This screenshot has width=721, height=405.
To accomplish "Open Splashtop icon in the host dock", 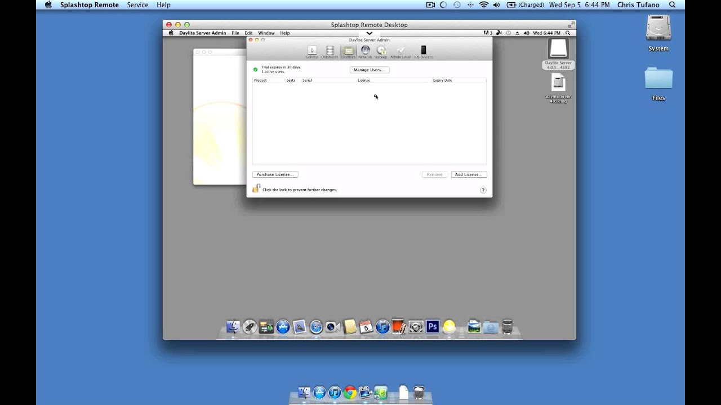I will (x=381, y=393).
